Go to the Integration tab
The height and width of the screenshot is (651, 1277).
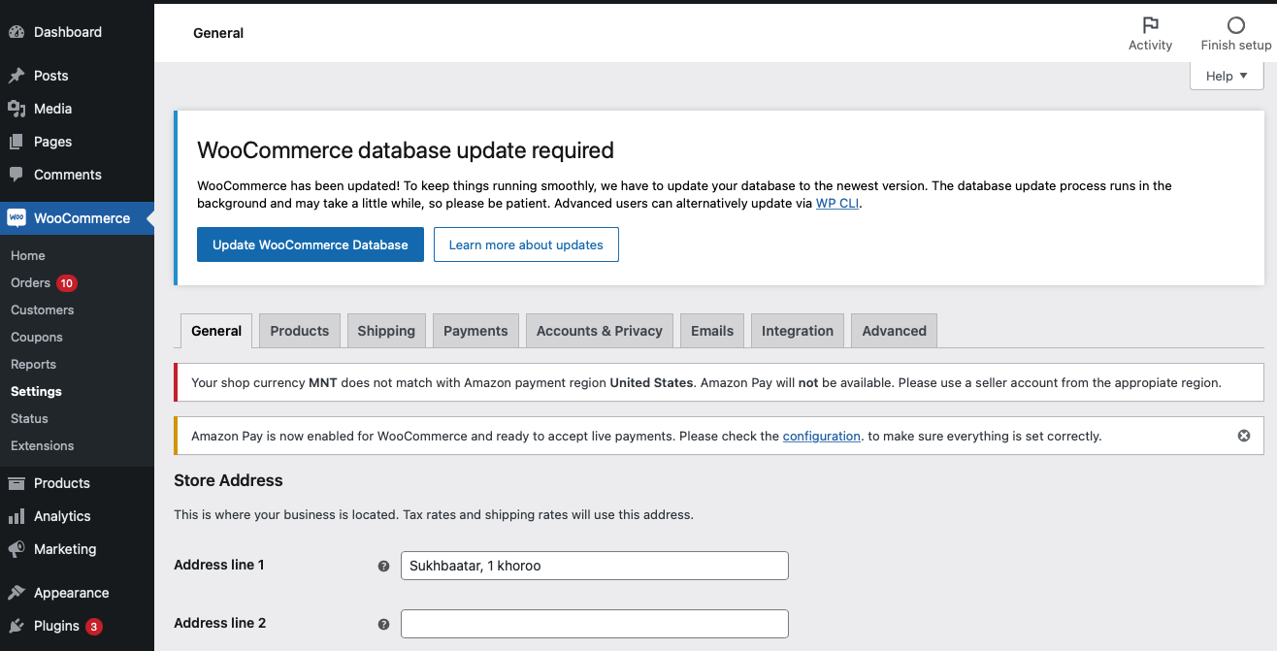tap(798, 331)
